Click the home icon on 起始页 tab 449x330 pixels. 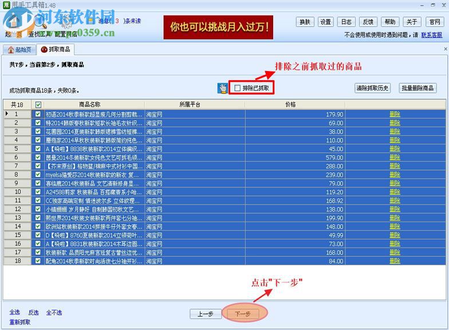click(x=11, y=49)
